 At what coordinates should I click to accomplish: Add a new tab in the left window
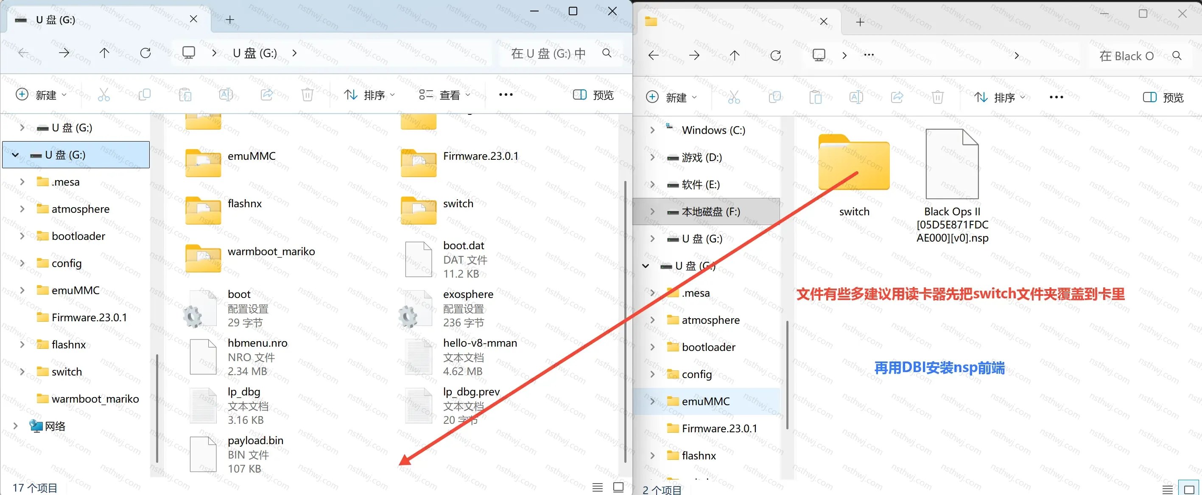(229, 19)
